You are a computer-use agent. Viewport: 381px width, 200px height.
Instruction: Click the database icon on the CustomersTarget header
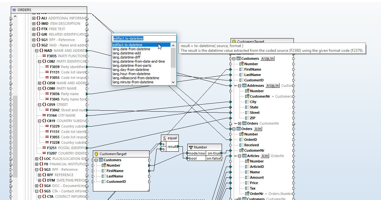[x=96, y=154]
